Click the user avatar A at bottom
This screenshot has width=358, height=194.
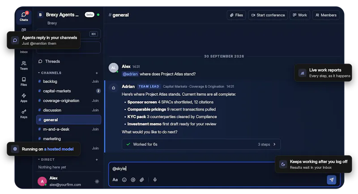point(42,181)
